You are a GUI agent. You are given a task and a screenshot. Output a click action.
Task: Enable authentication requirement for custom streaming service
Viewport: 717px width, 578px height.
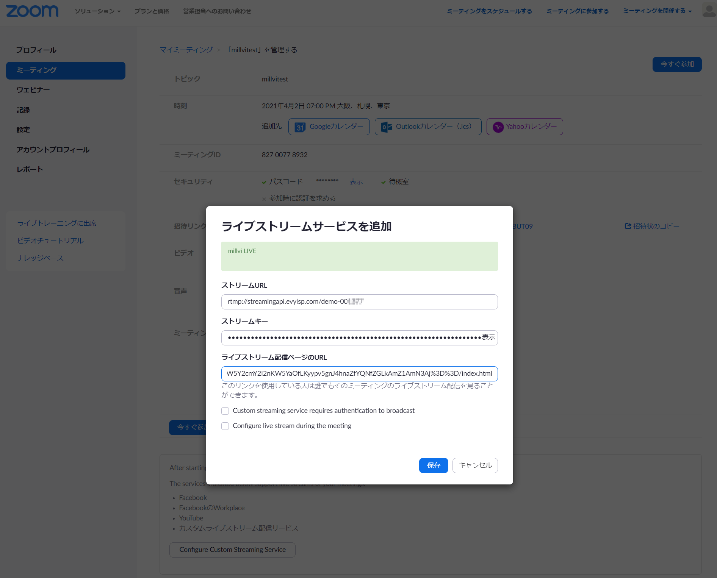click(225, 411)
